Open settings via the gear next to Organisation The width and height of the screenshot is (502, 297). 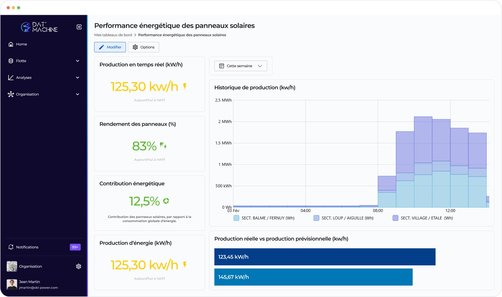79,266
